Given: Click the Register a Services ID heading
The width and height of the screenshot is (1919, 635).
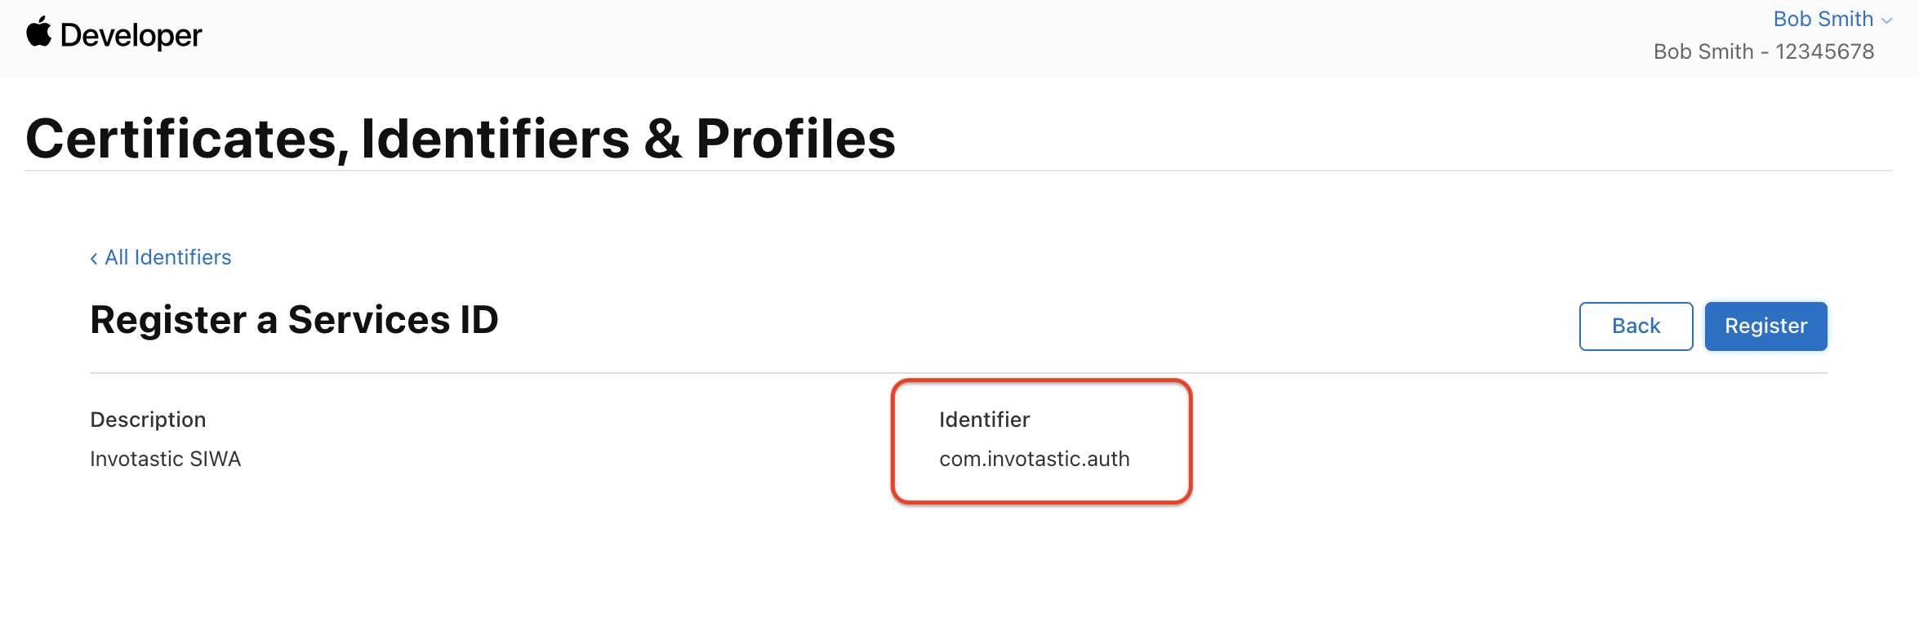Looking at the screenshot, I should tap(294, 319).
